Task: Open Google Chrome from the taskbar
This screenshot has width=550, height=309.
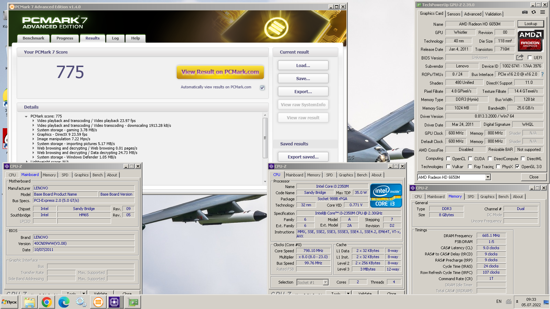Action: (46, 302)
